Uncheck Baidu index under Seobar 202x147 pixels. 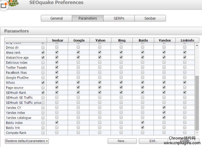[x=57, y=122]
